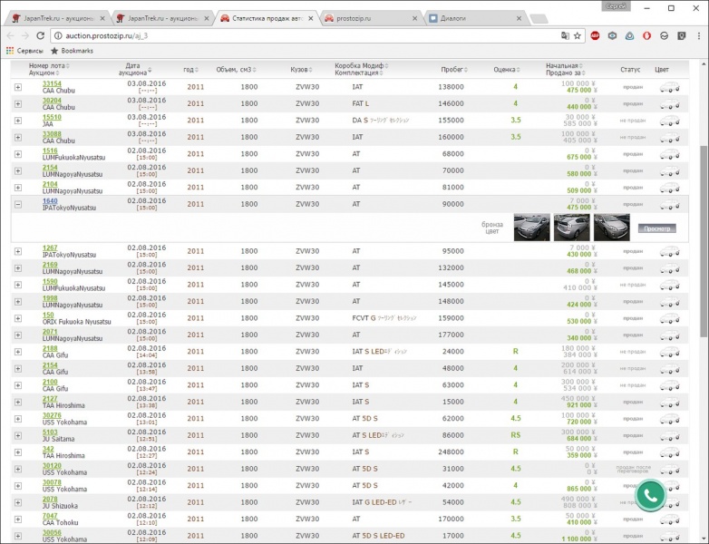Sort table by Пробег column

click(452, 69)
